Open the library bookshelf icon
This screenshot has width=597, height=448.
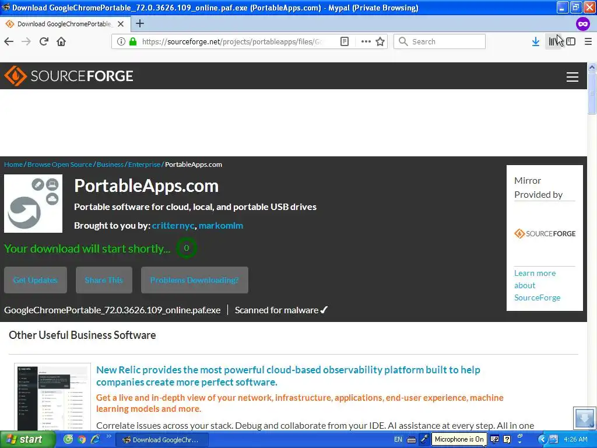[553, 41]
